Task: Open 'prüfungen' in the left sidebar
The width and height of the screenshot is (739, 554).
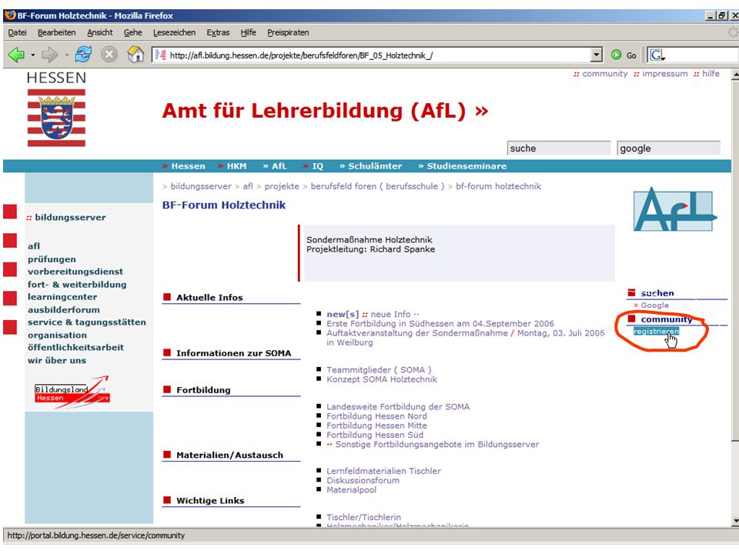Action: [x=52, y=259]
